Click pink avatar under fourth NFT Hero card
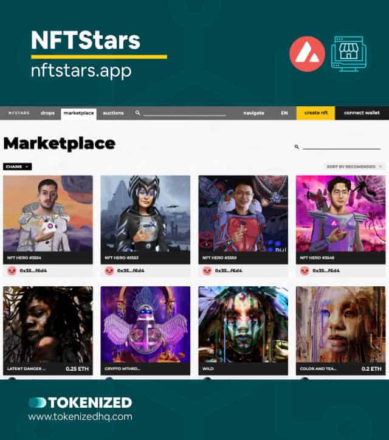The width and height of the screenshot is (389, 440). tap(305, 271)
